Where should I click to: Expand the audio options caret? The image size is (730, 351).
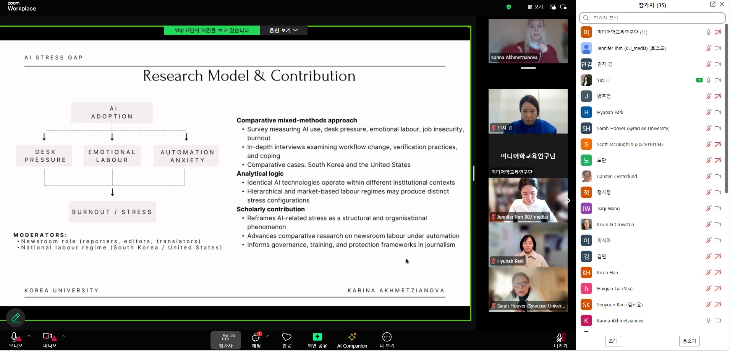29,336
